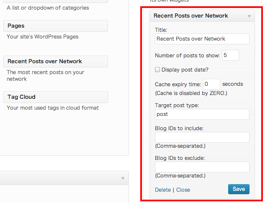
Task: Select Recent Posts over Network in available widgets
Action: [x=56, y=62]
